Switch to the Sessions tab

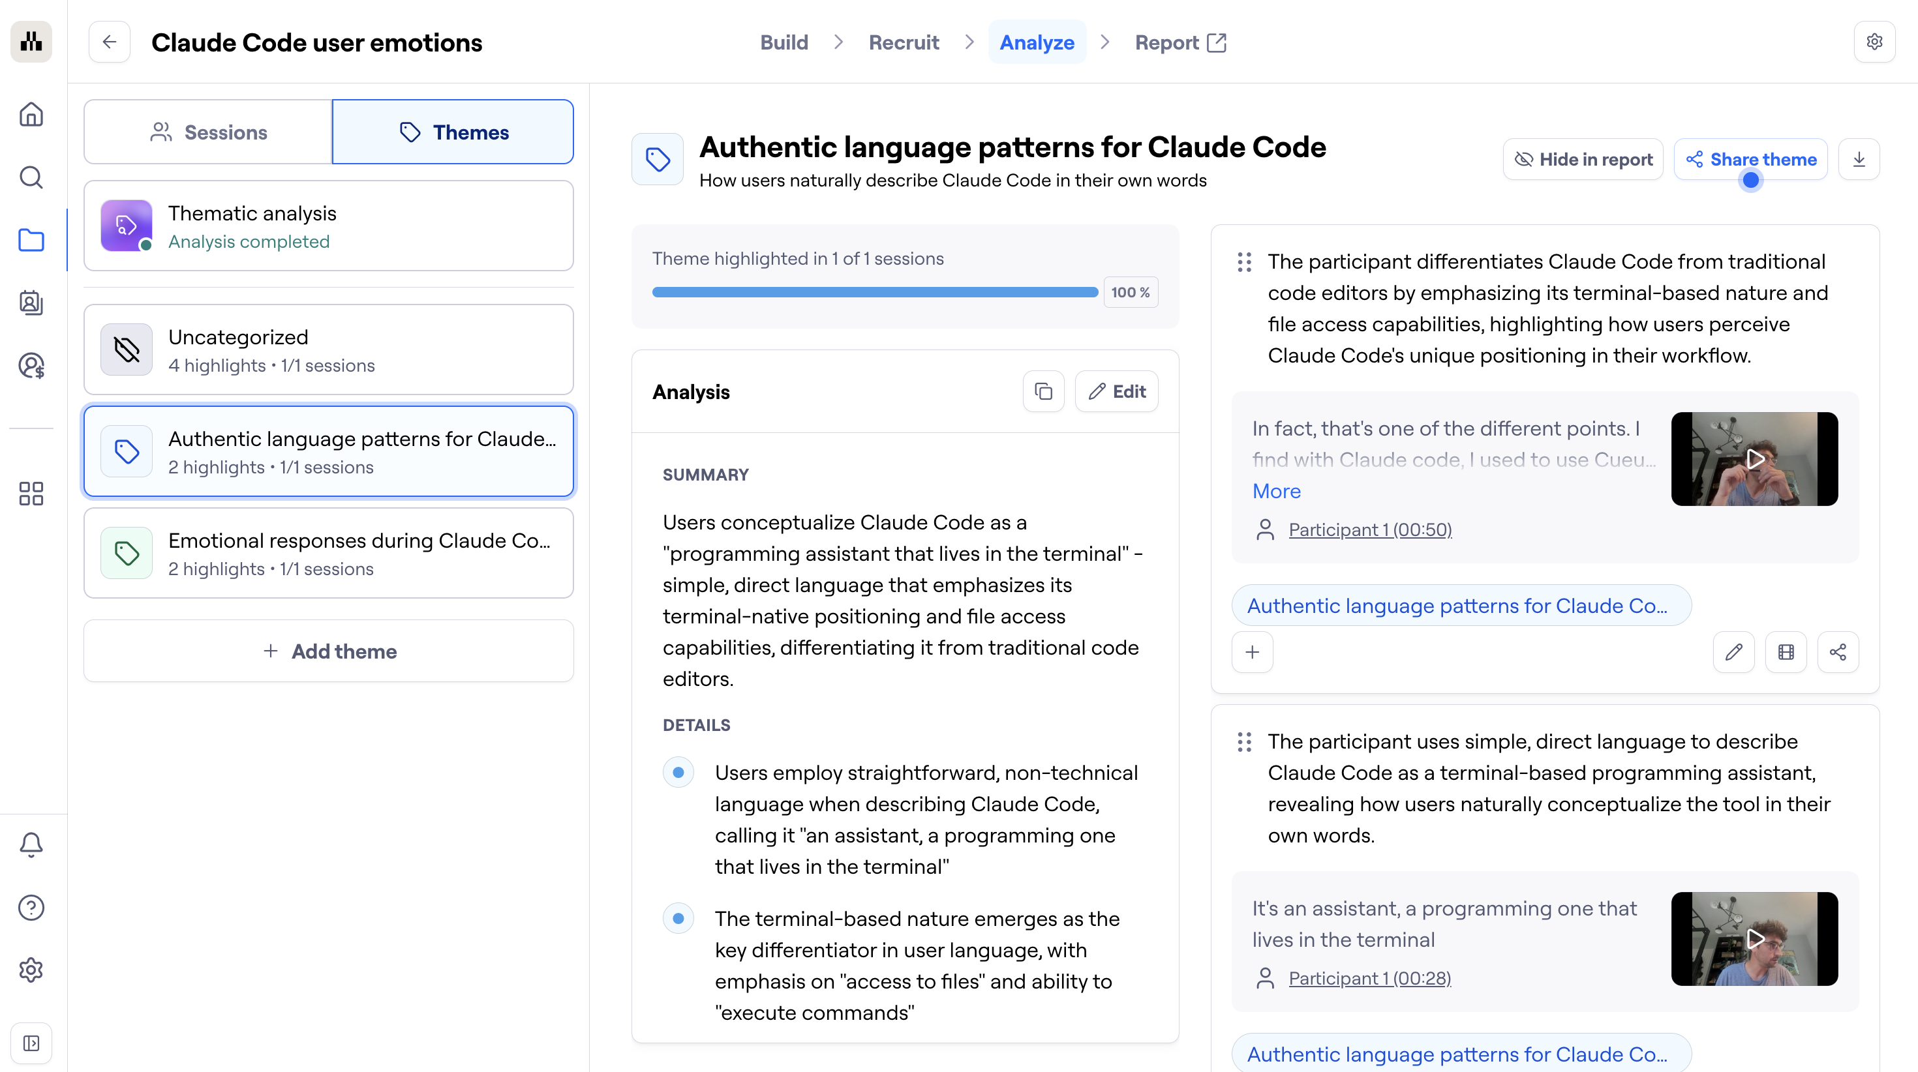(x=207, y=132)
